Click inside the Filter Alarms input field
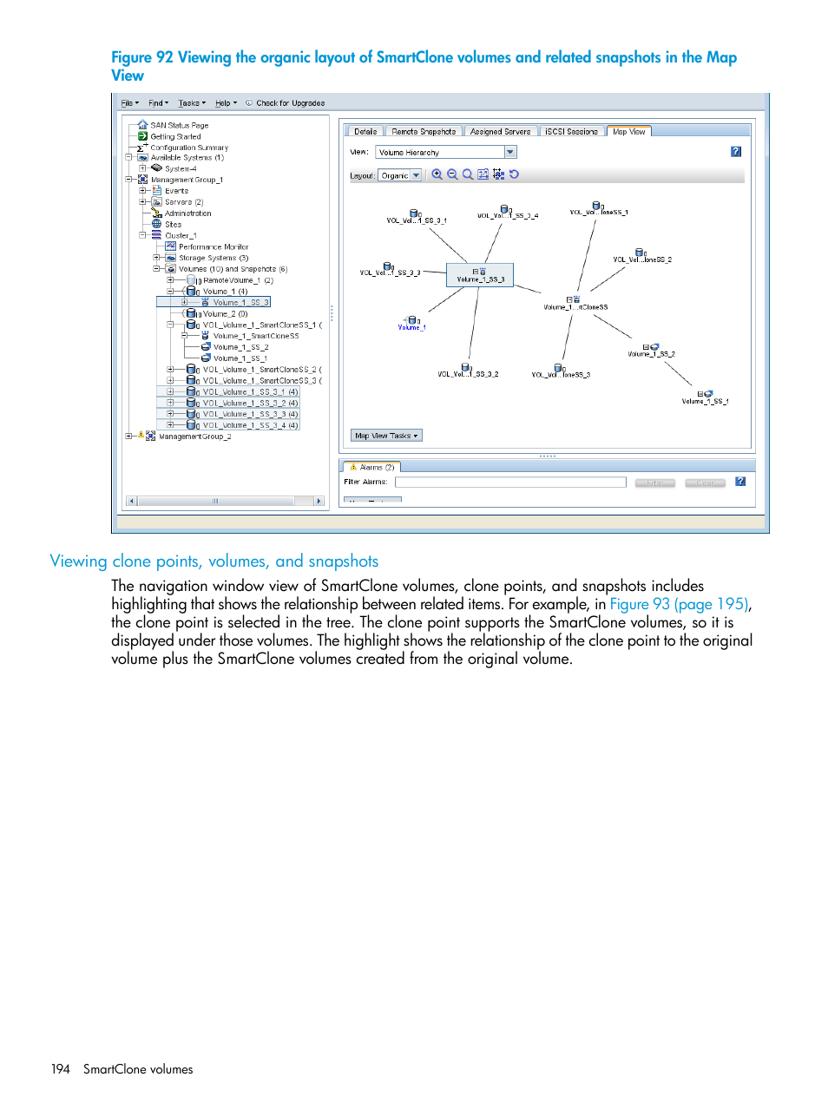 coord(510,482)
